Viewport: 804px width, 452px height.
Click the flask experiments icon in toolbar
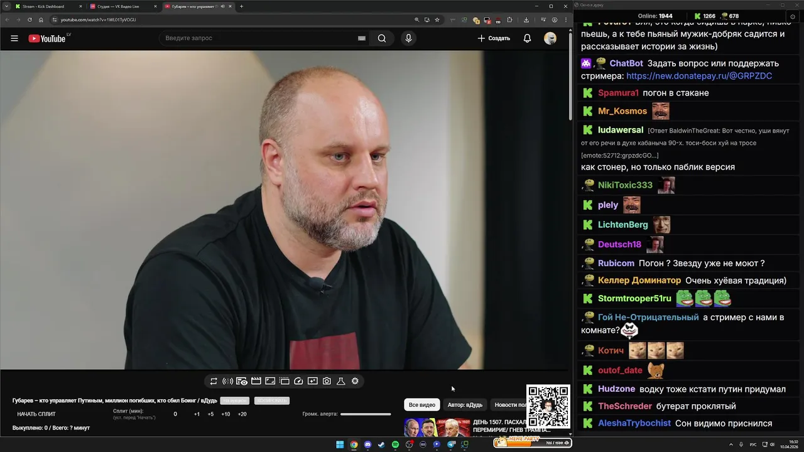point(341,381)
